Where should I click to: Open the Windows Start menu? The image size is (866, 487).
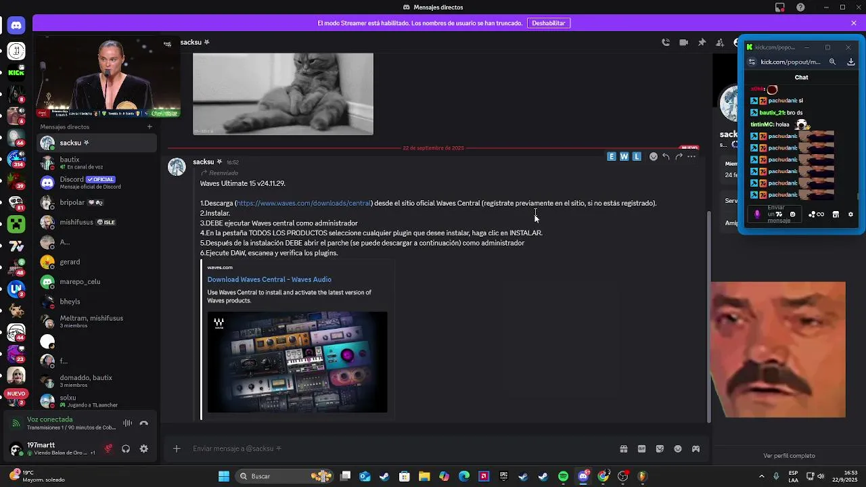pos(223,476)
